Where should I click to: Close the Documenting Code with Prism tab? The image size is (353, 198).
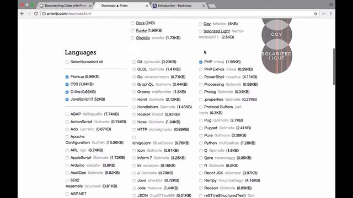pos(90,5)
